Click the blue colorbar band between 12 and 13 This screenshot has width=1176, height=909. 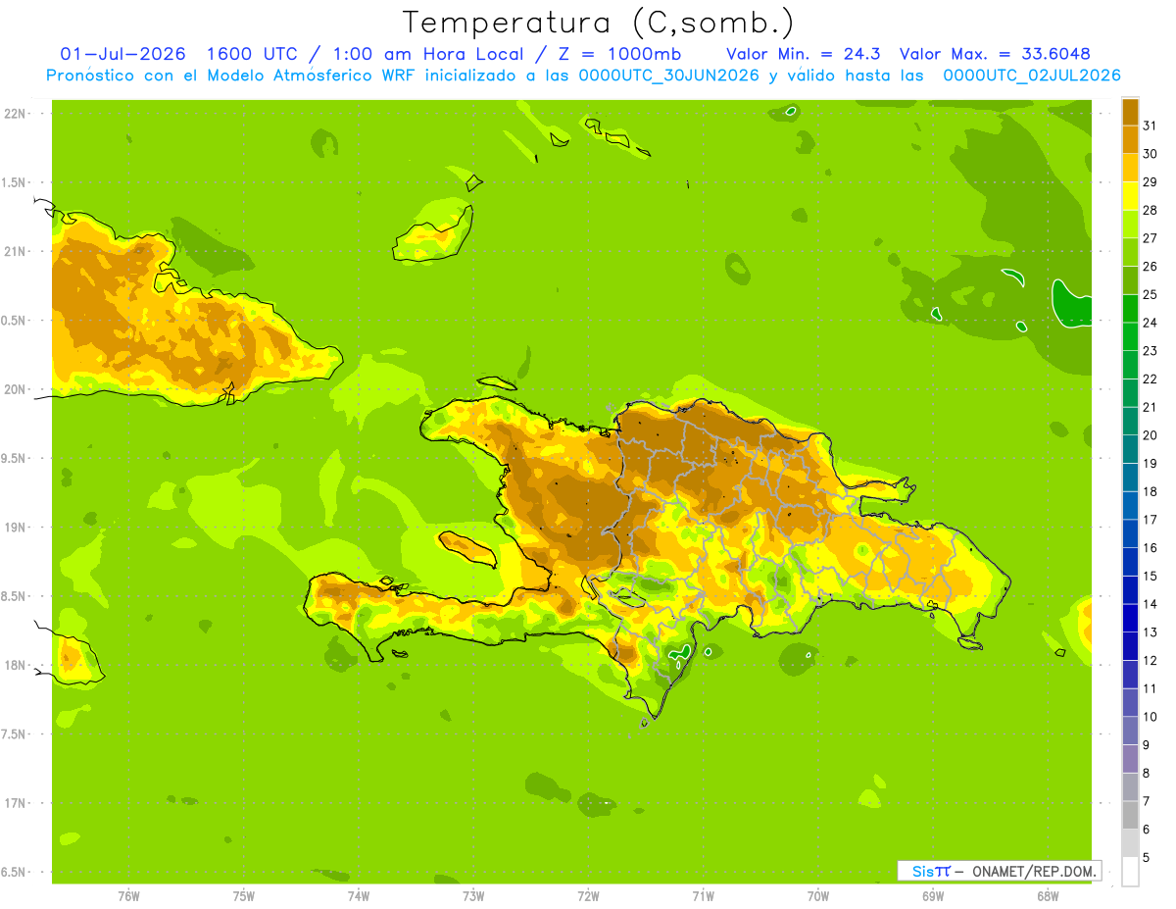click(x=1130, y=646)
